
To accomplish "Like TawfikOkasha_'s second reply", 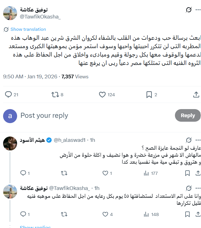I will [105, 215].
